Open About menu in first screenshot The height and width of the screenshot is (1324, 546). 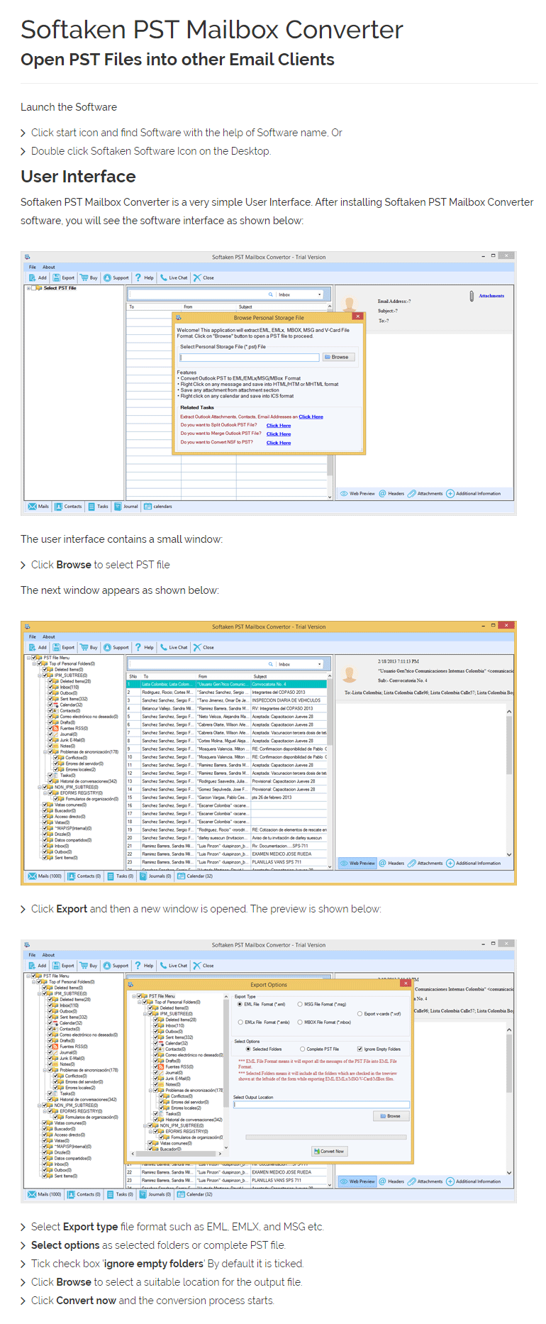pos(49,267)
